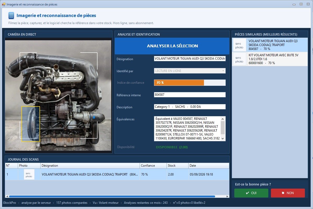Viewport: 313px width, 209px height.
Task: Confirm the part with the OUI button
Action: (251, 193)
